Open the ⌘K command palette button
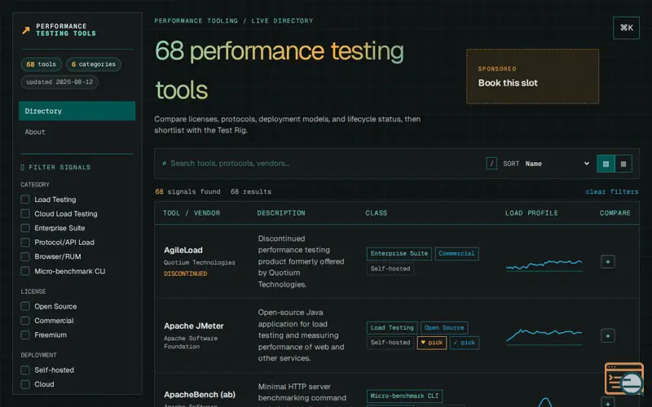The image size is (652, 407). click(626, 28)
